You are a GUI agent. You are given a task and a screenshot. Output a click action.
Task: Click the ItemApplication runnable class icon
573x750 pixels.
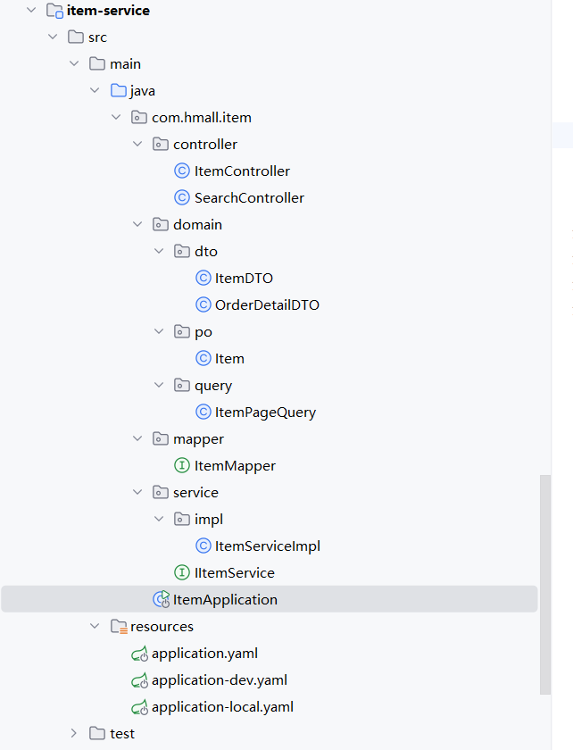pos(162,599)
